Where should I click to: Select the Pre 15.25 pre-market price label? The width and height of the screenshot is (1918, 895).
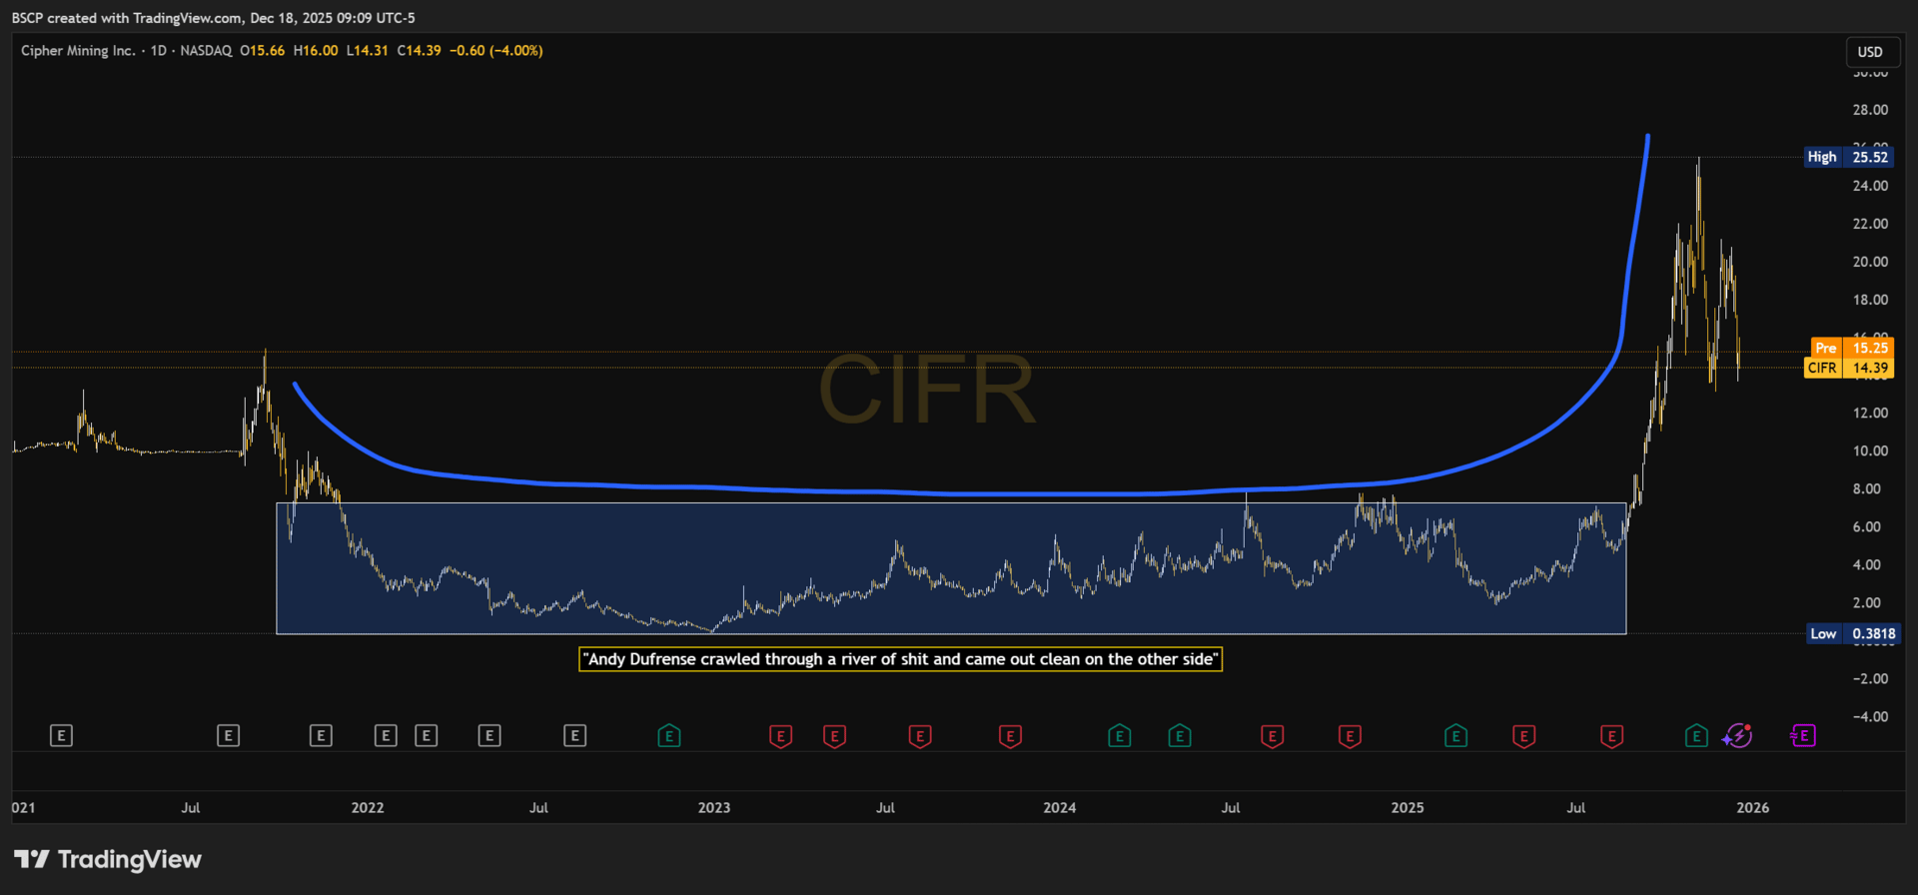(x=1852, y=348)
